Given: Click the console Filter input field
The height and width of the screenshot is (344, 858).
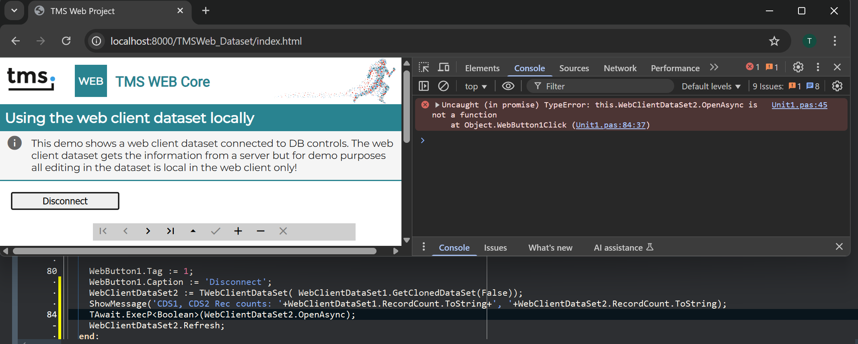Looking at the screenshot, I should (x=600, y=86).
